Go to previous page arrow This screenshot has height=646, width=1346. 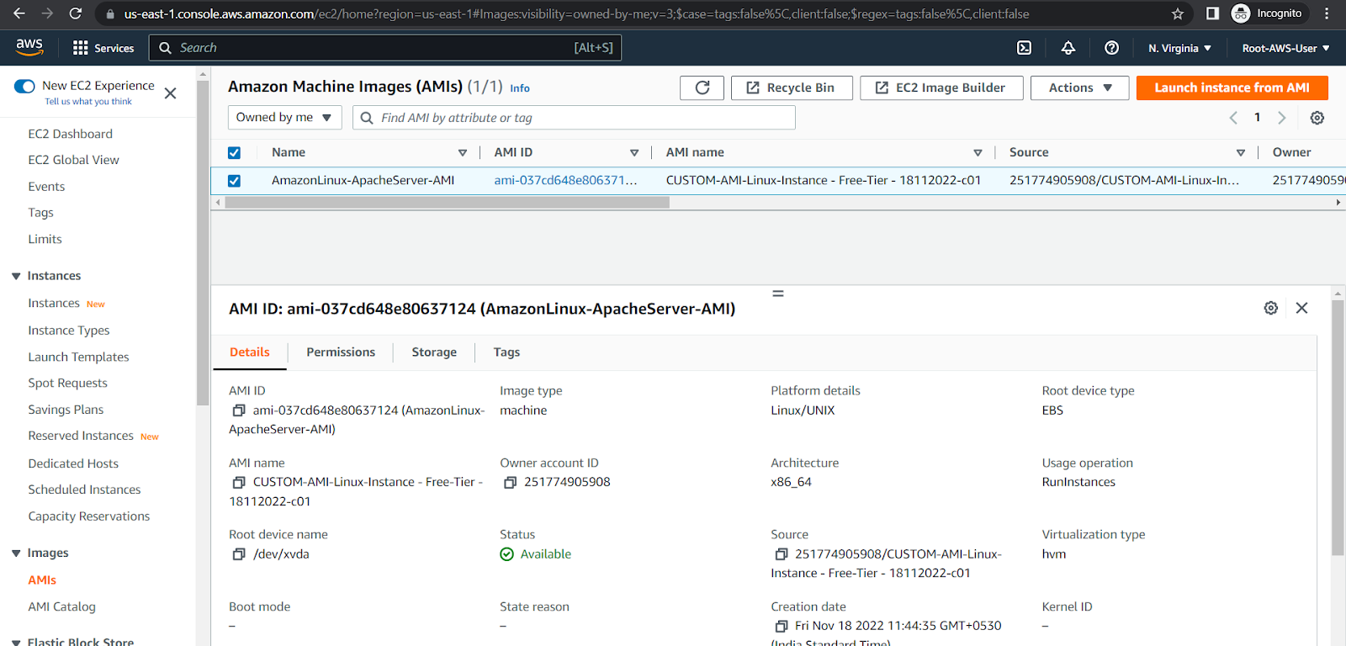(1233, 118)
